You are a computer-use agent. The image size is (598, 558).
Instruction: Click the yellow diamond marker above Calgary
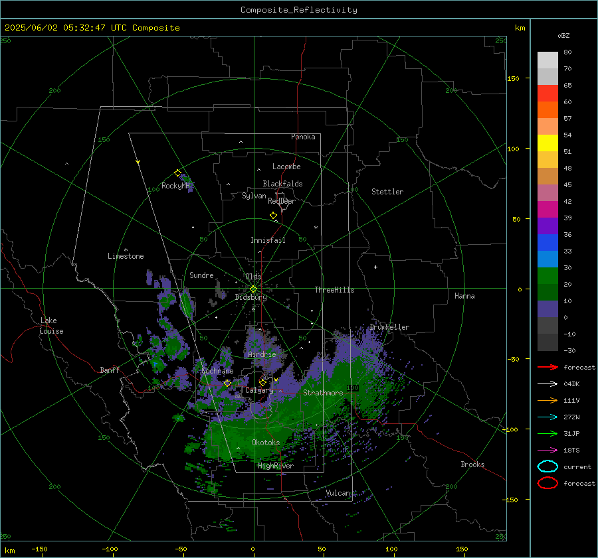(x=262, y=382)
